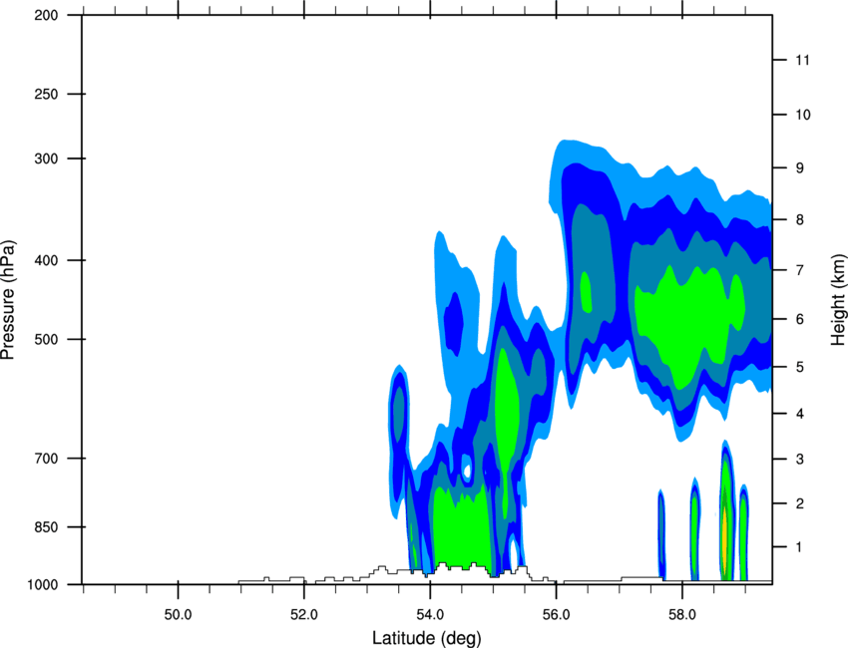Click the 700 pressure tick label
This screenshot has height=648, width=848.
pos(47,459)
